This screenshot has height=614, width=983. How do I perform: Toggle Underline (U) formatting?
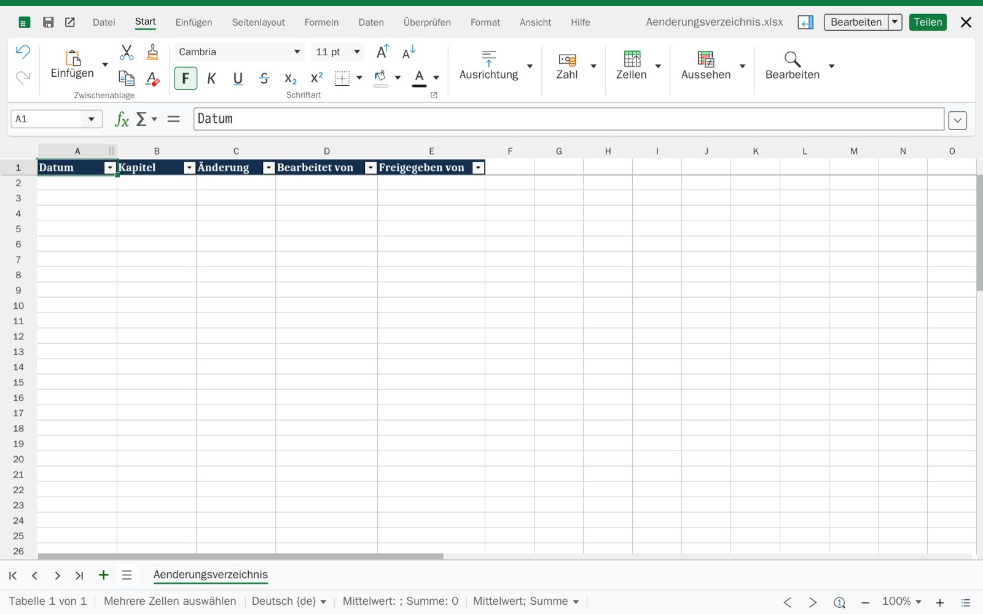tap(238, 79)
